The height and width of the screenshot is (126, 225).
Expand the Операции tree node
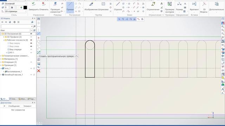coord(1,62)
